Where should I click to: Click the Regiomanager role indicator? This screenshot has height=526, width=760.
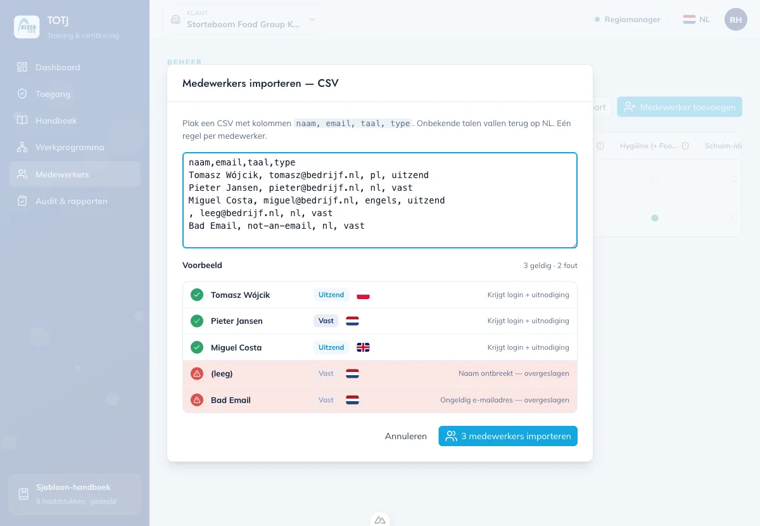click(x=627, y=20)
